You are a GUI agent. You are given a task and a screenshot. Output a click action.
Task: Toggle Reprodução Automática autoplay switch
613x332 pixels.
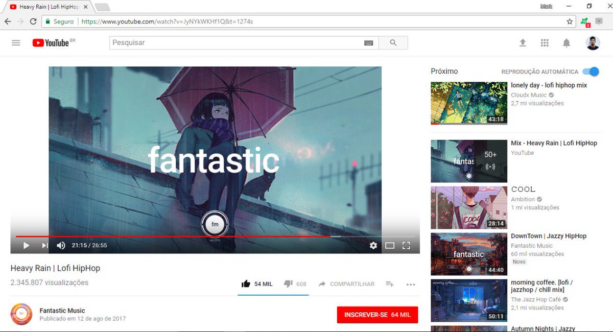pos(591,72)
